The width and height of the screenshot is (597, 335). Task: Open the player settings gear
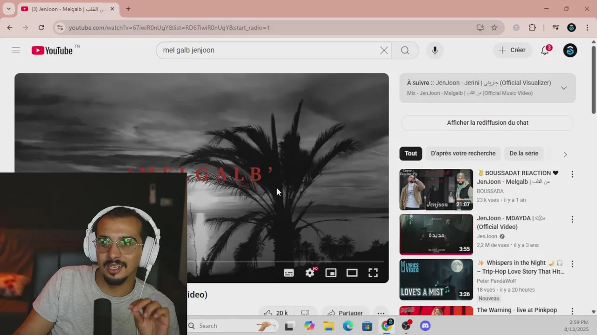tap(310, 273)
